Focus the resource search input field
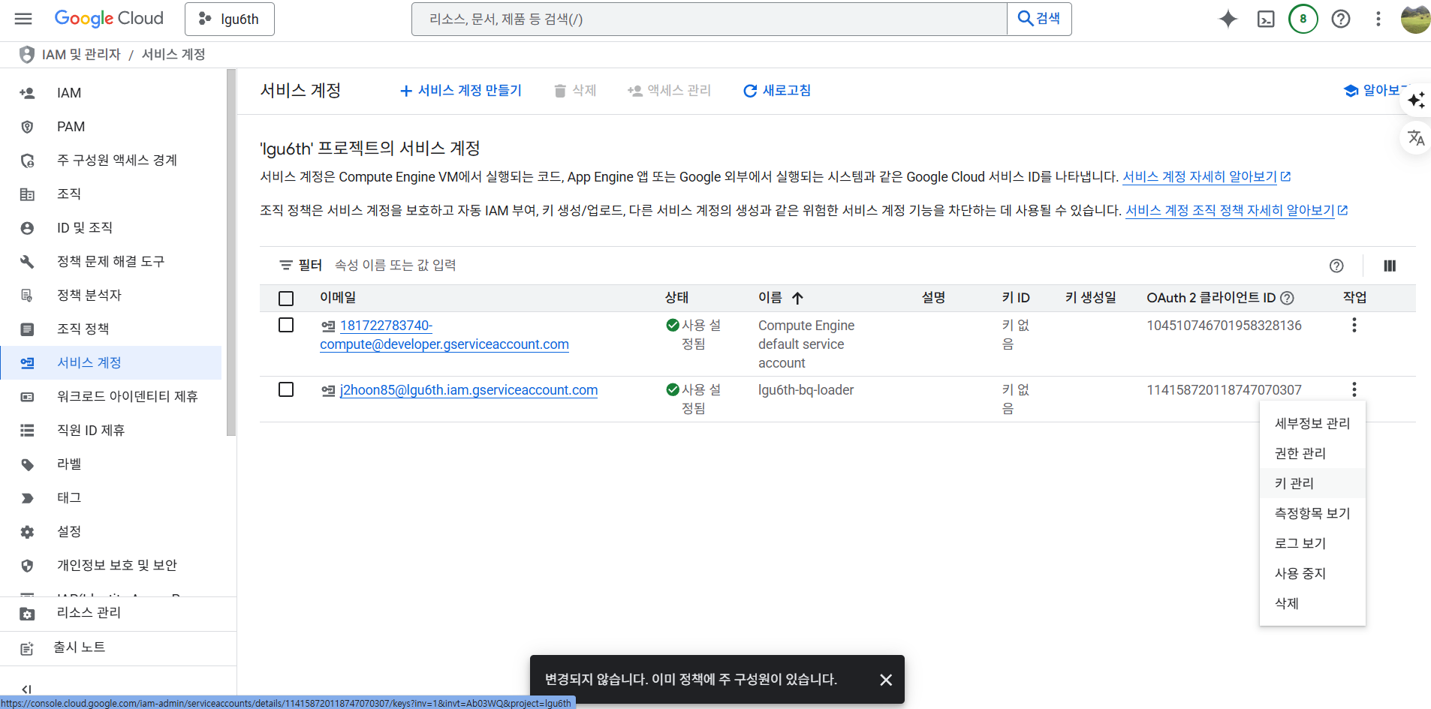 click(709, 19)
